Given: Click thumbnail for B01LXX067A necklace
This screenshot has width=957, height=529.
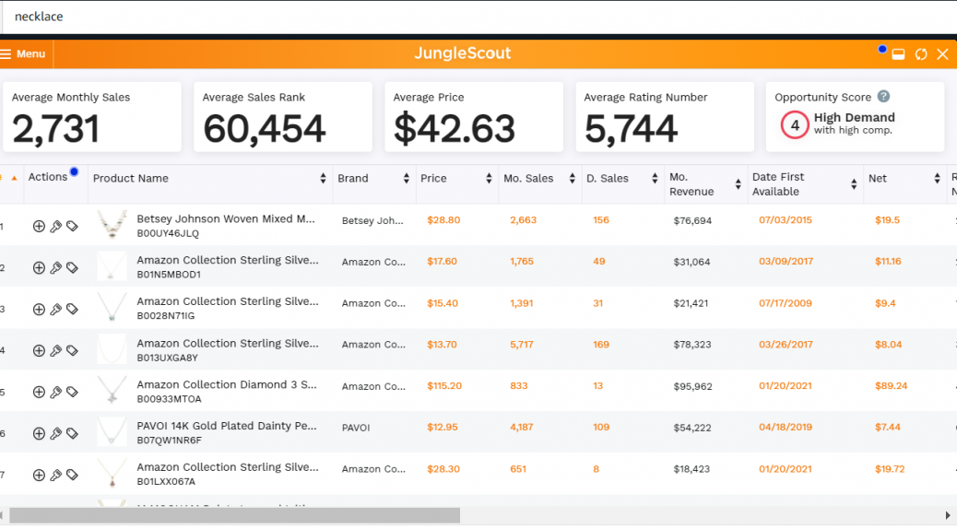Looking at the screenshot, I should (112, 474).
